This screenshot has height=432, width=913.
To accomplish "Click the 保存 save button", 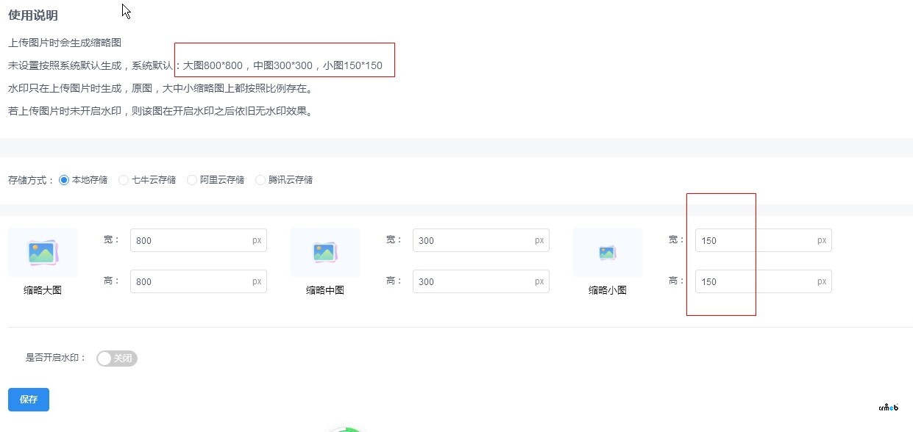I will click(29, 400).
